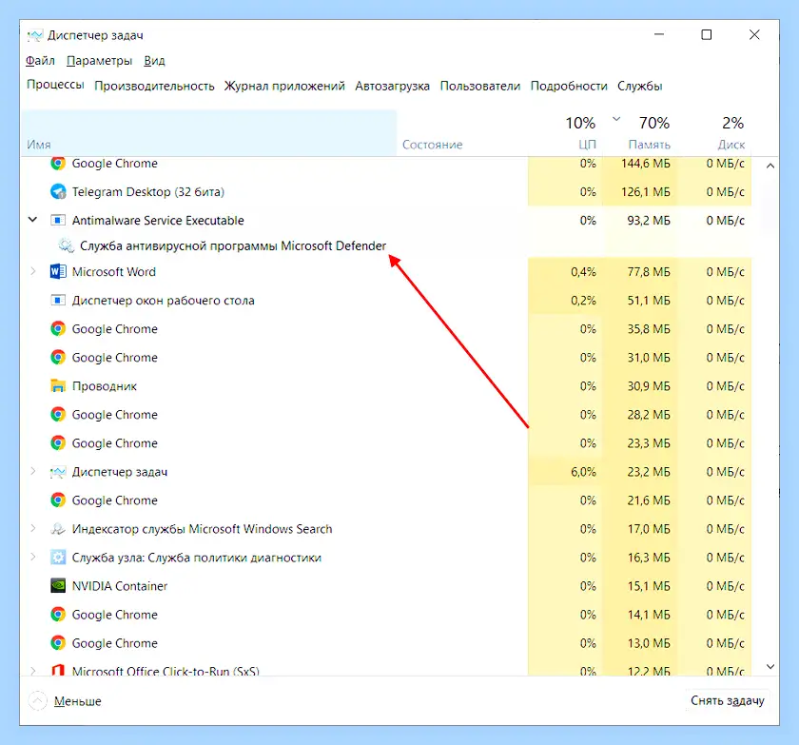799x745 pixels.
Task: Click the Chrome icon with 144,6 МБ memory
Action: pos(58,163)
